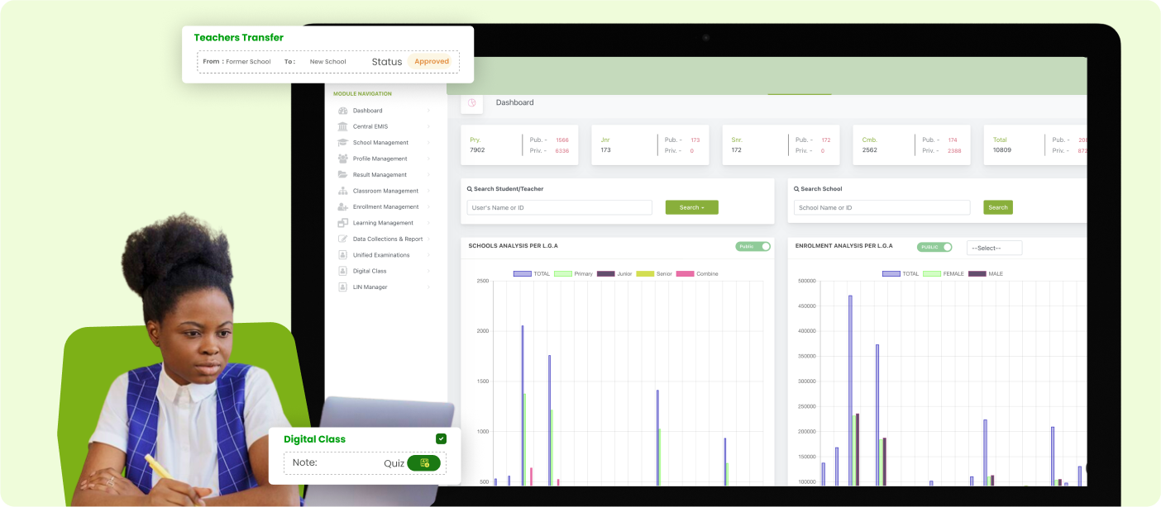Click the School Name or ID field
The image size is (1161, 507).
881,207
